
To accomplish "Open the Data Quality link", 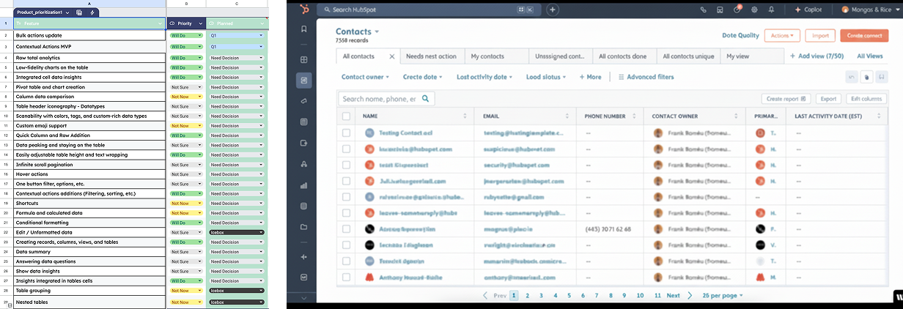I will pos(740,35).
